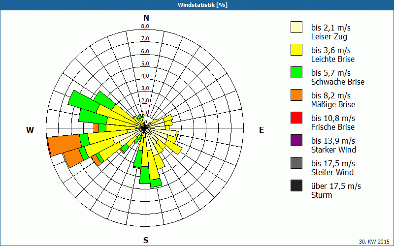This screenshot has width=394, height=246.
Task: Click the 'bis 2,1 m/s' legend text
Action: [x=331, y=28]
